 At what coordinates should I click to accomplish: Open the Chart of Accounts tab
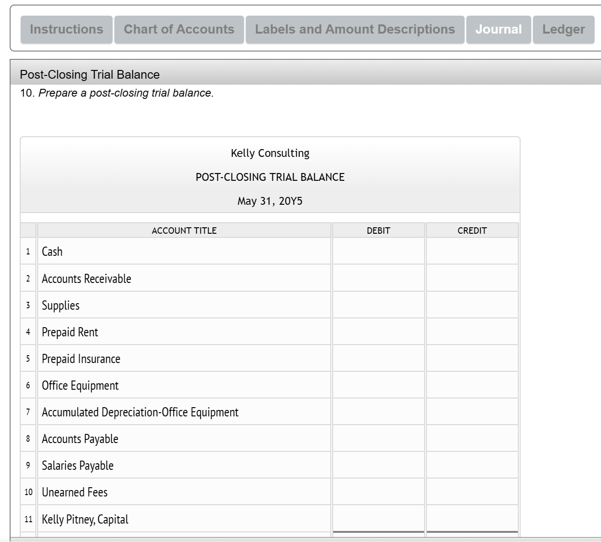pos(179,29)
